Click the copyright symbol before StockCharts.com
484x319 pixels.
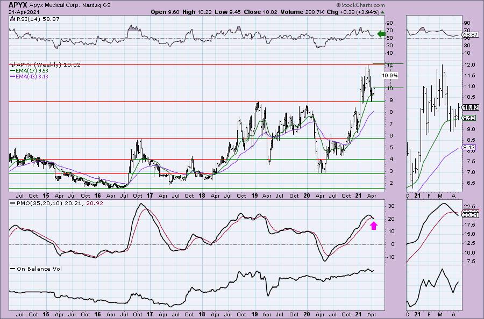point(338,5)
